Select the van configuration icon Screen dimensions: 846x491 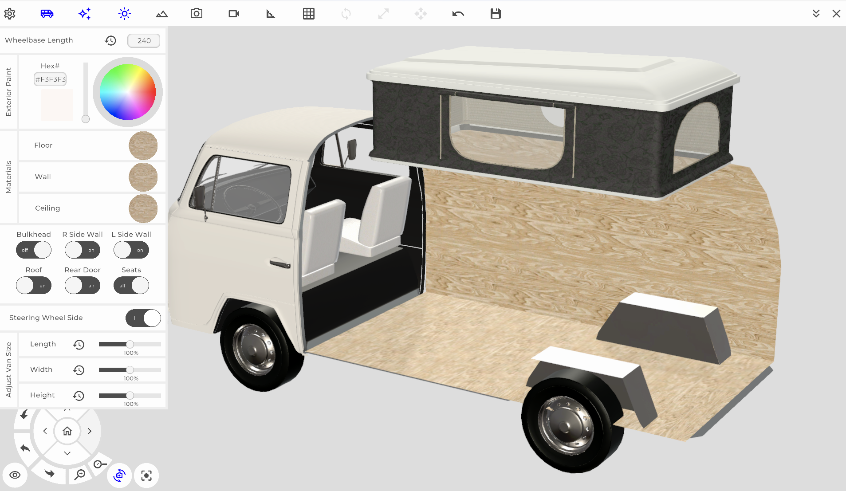pyautogui.click(x=47, y=14)
